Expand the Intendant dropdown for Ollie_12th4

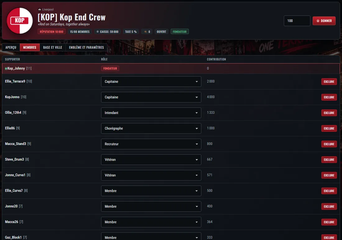click(x=151, y=113)
